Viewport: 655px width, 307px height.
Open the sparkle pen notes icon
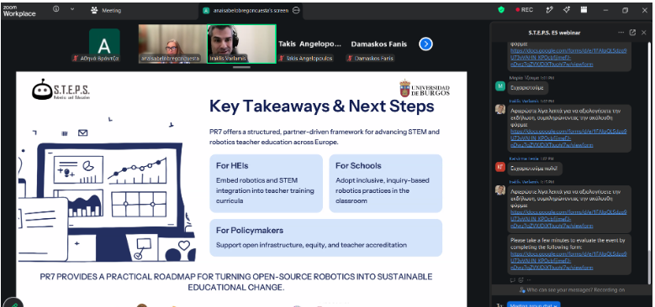[550, 10]
